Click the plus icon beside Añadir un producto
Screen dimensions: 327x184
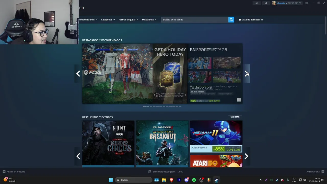4,171
